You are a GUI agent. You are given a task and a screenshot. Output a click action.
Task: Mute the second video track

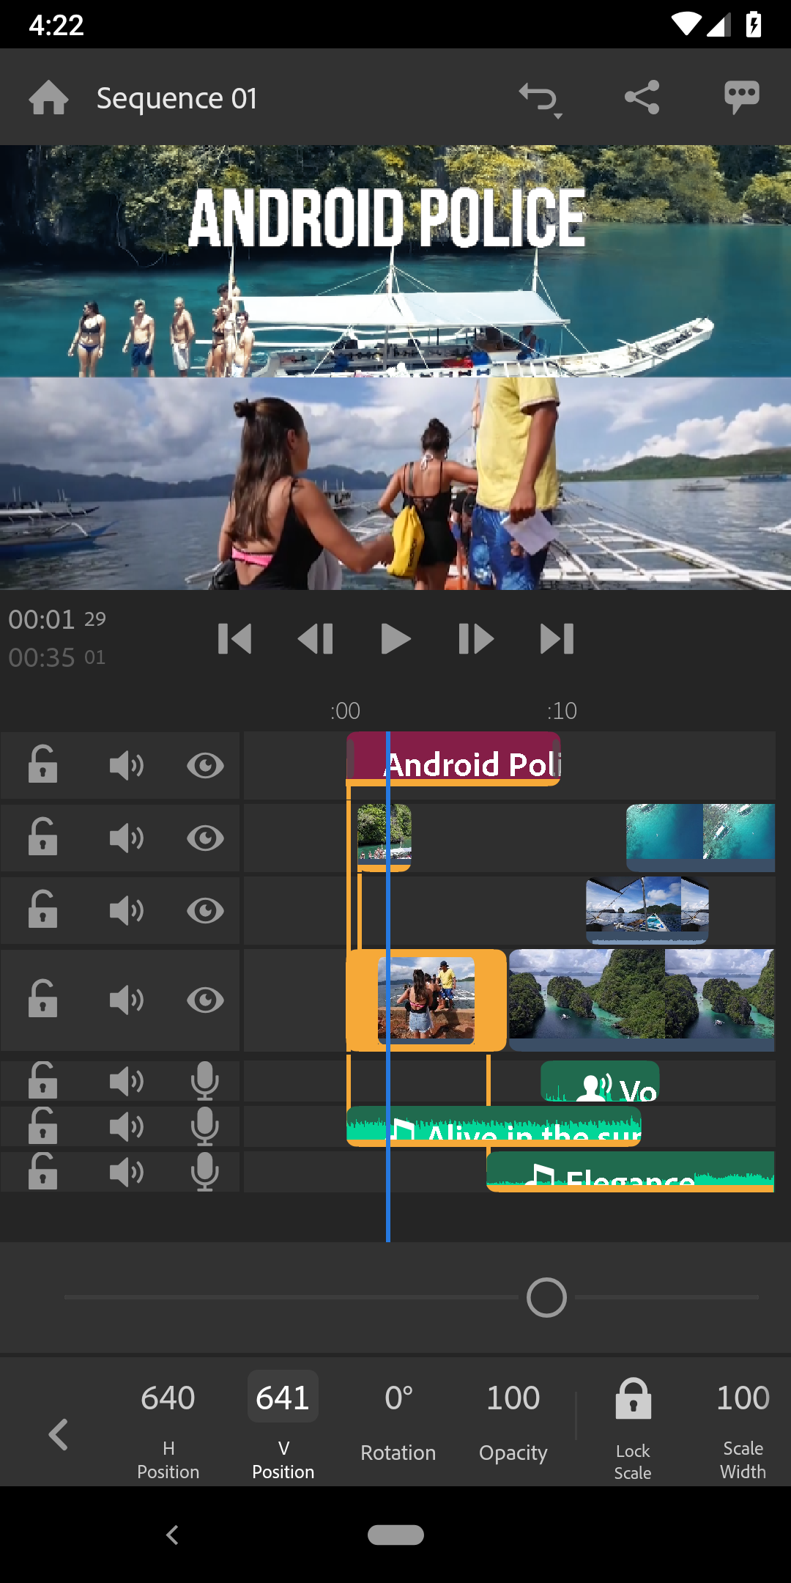tap(126, 838)
